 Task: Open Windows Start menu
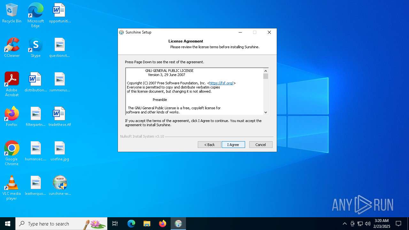8,224
